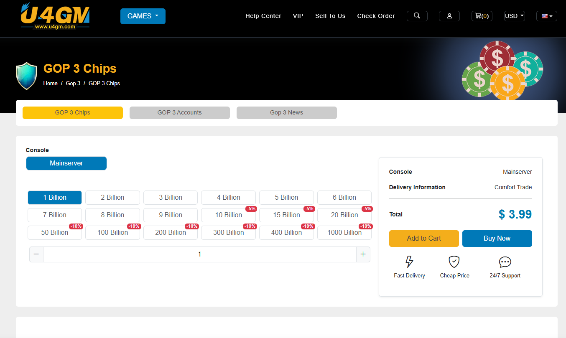
Task: Open the search icon in header
Action: (417, 16)
